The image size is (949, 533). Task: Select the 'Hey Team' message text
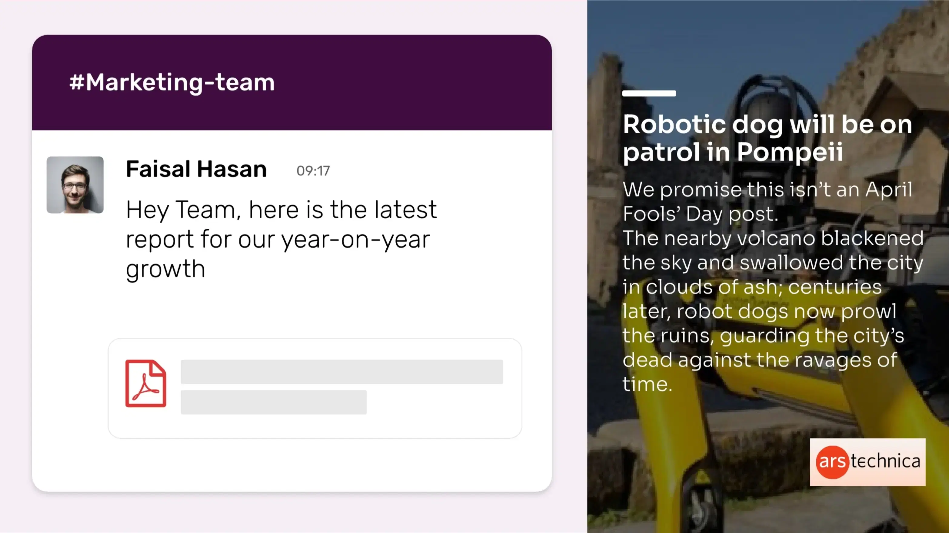click(281, 239)
